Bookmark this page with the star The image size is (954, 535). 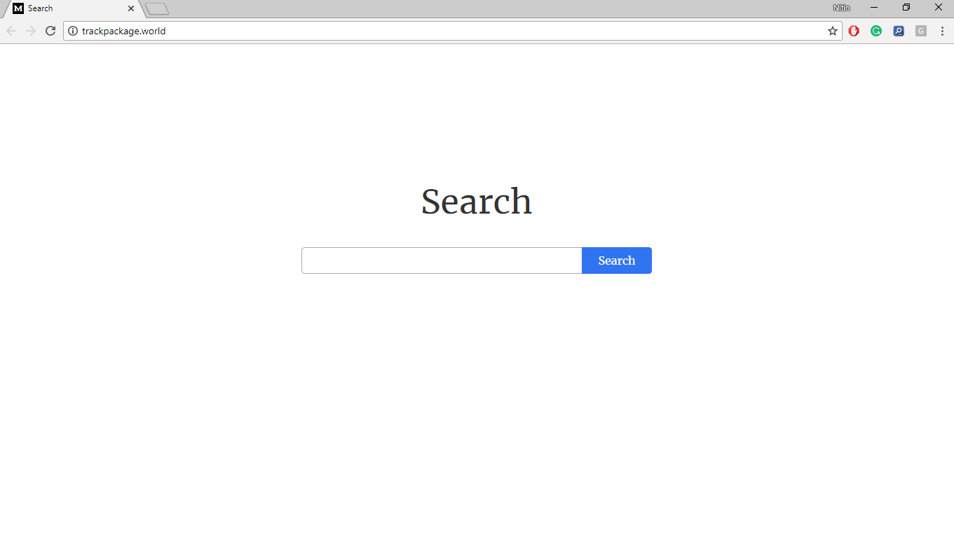tap(833, 31)
